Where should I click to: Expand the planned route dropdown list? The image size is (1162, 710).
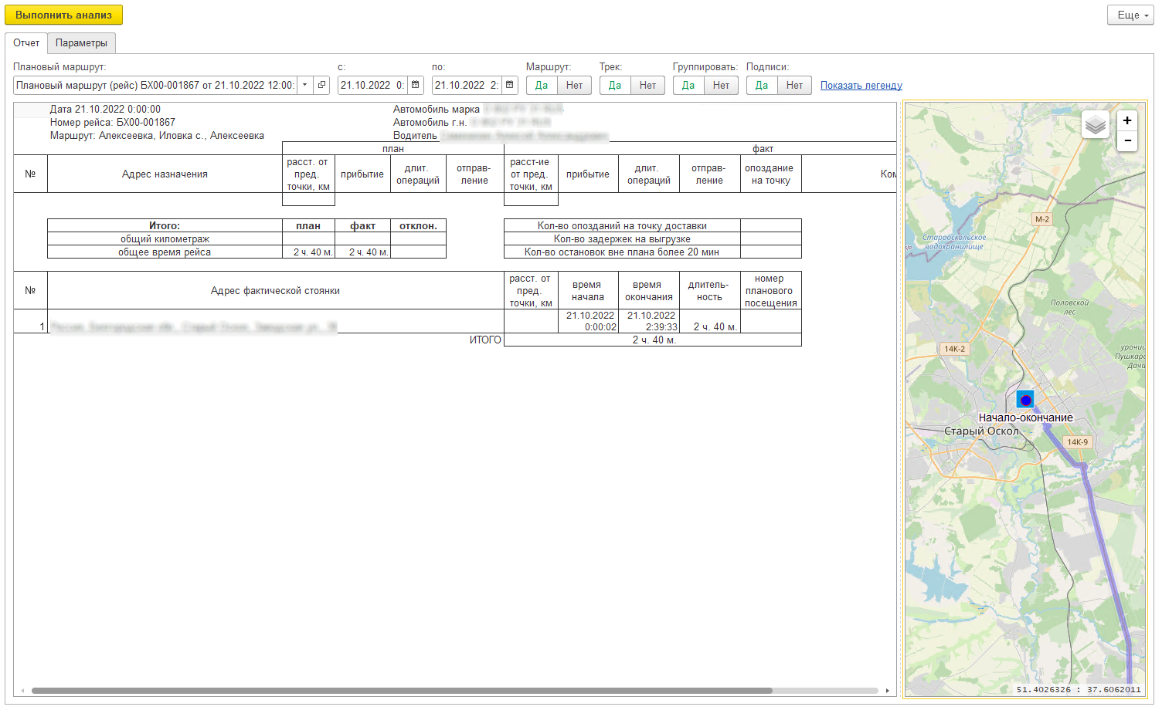pos(305,85)
